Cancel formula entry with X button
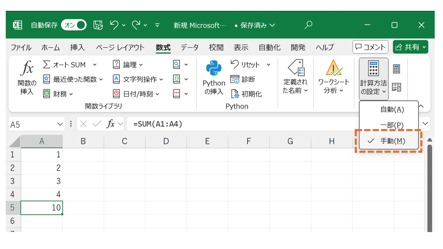 point(83,124)
